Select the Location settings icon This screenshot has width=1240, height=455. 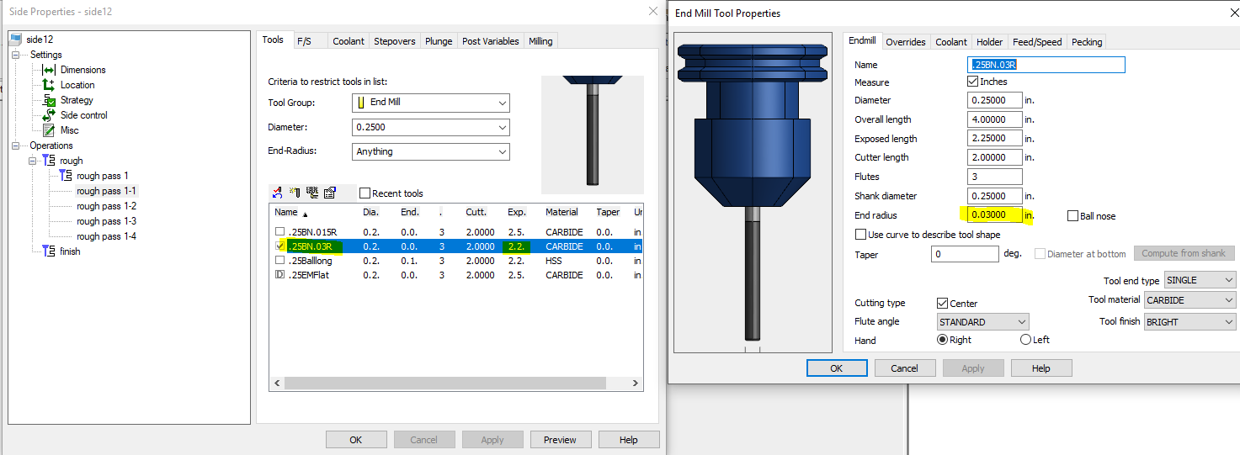(49, 85)
